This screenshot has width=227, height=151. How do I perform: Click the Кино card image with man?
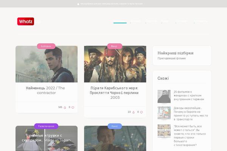click(x=115, y=139)
